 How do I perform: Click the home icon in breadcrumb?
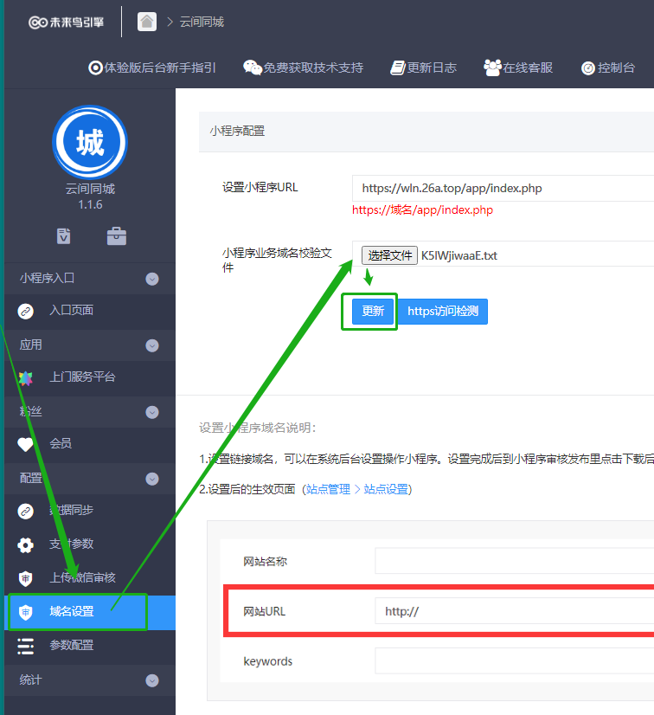147,22
